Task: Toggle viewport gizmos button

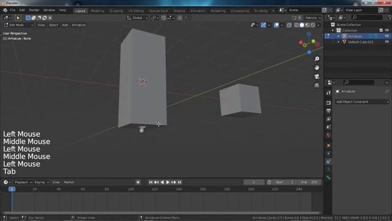Action: click(x=263, y=25)
